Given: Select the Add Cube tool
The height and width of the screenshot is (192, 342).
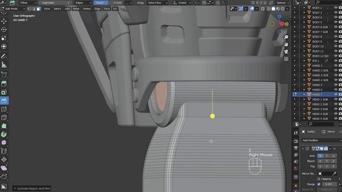Looking at the screenshot, I should [x=4, y=74].
